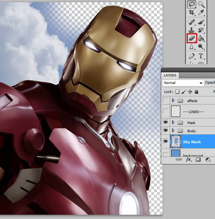Toggle Lock All padlock icon
Image resolution: width=215 pixels, height=219 pixels.
pos(196,92)
